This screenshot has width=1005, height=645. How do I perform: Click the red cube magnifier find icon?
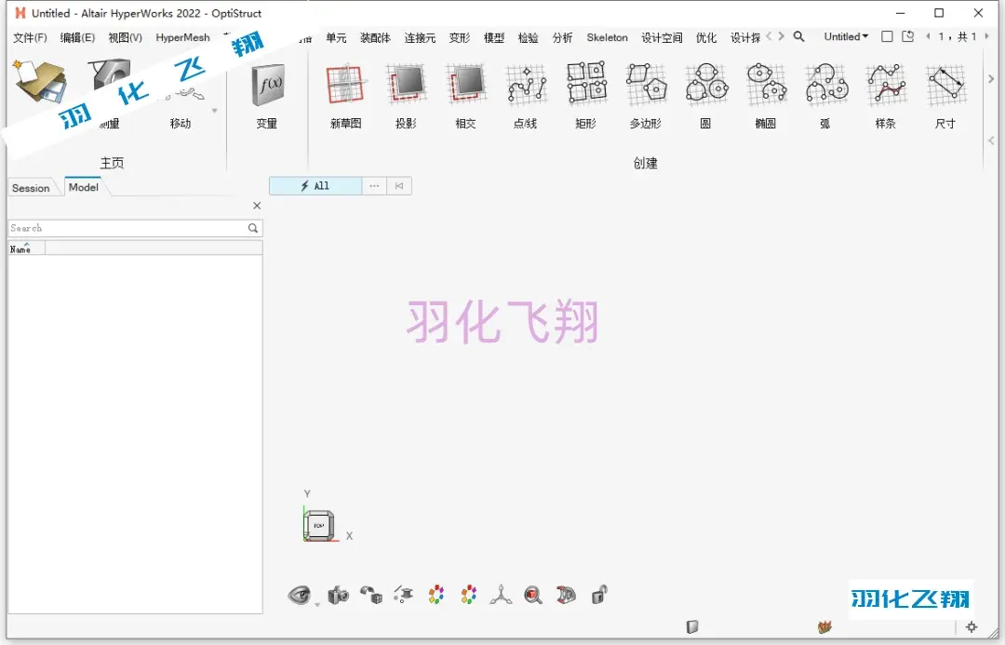point(532,595)
